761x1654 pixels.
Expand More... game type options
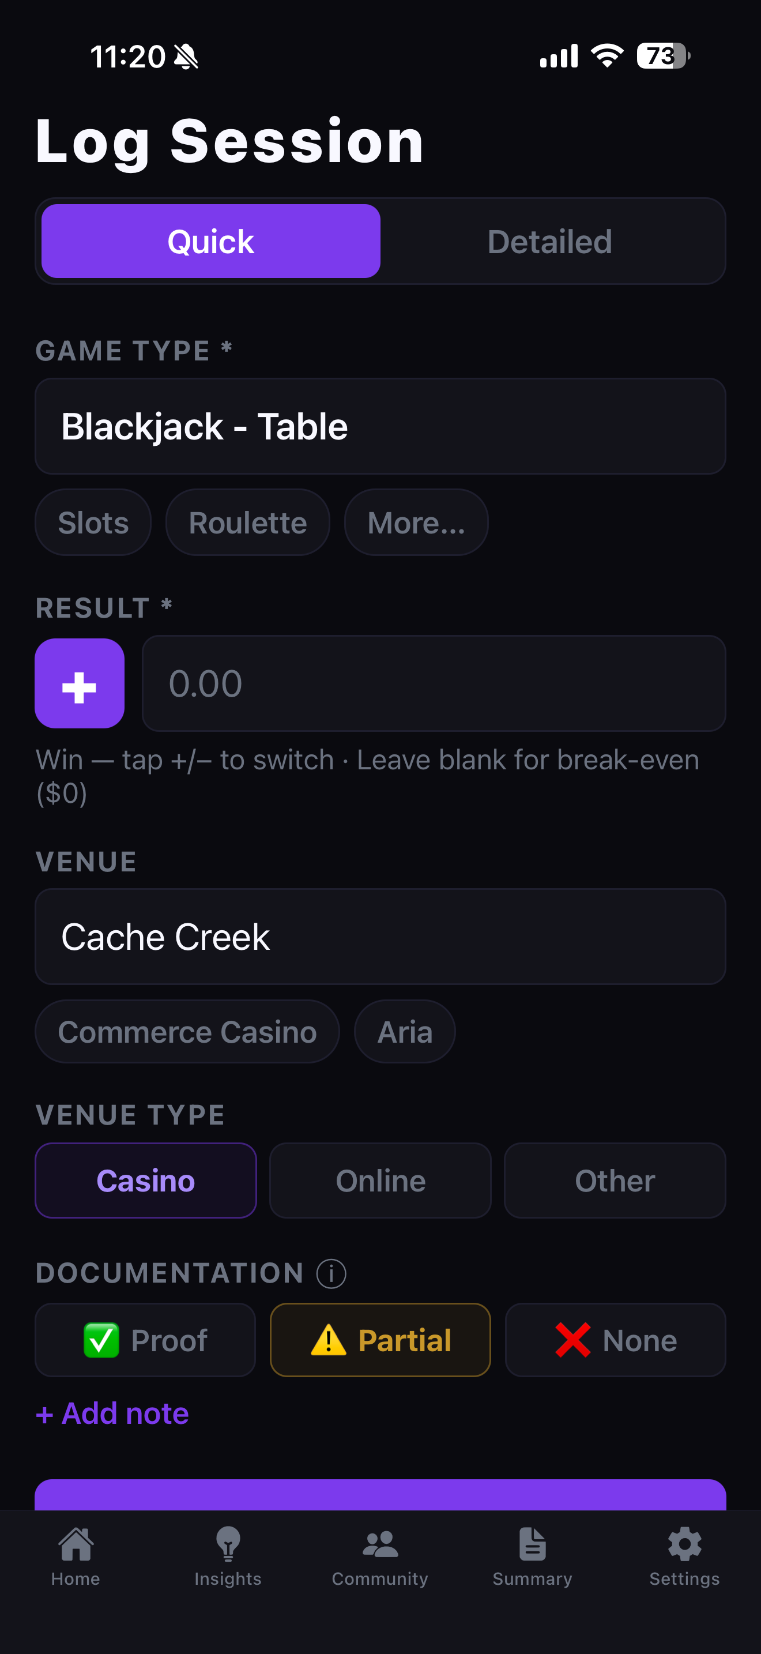(x=416, y=522)
